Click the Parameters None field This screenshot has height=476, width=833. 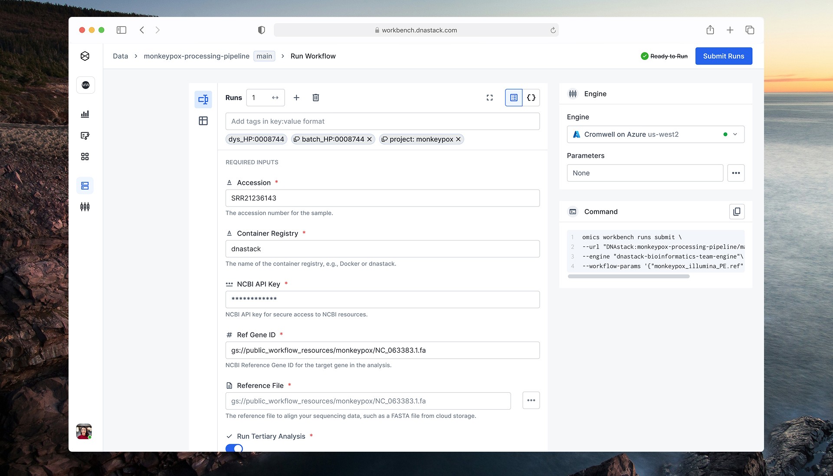(645, 173)
